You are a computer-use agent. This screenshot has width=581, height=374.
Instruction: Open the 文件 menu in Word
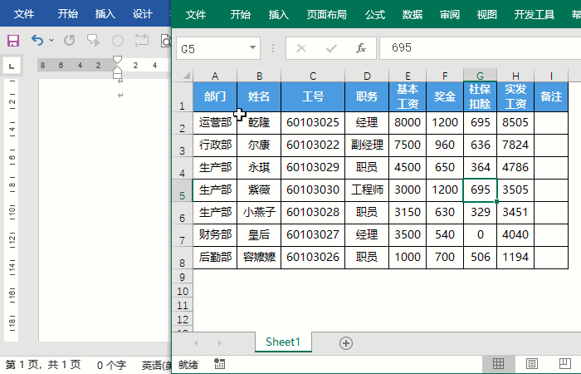click(x=24, y=14)
